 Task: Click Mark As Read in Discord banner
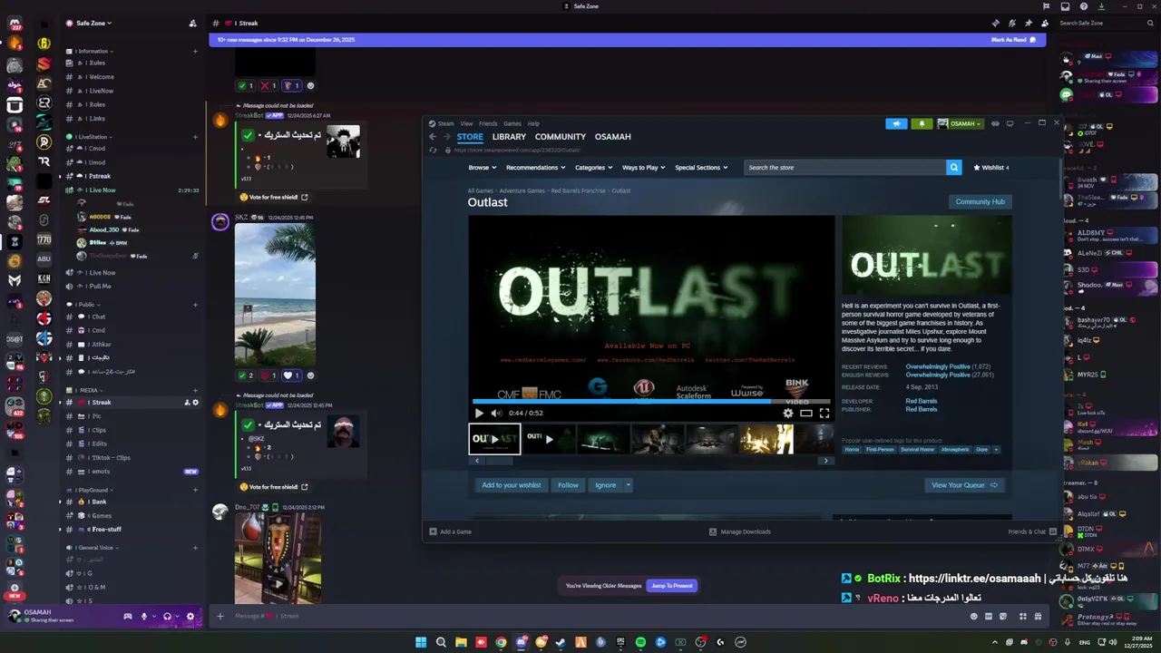(1014, 40)
